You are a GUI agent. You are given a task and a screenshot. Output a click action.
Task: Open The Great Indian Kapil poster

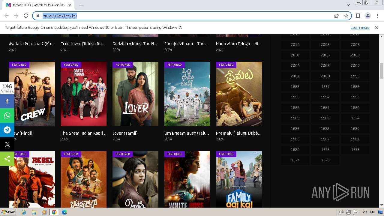click(84, 94)
